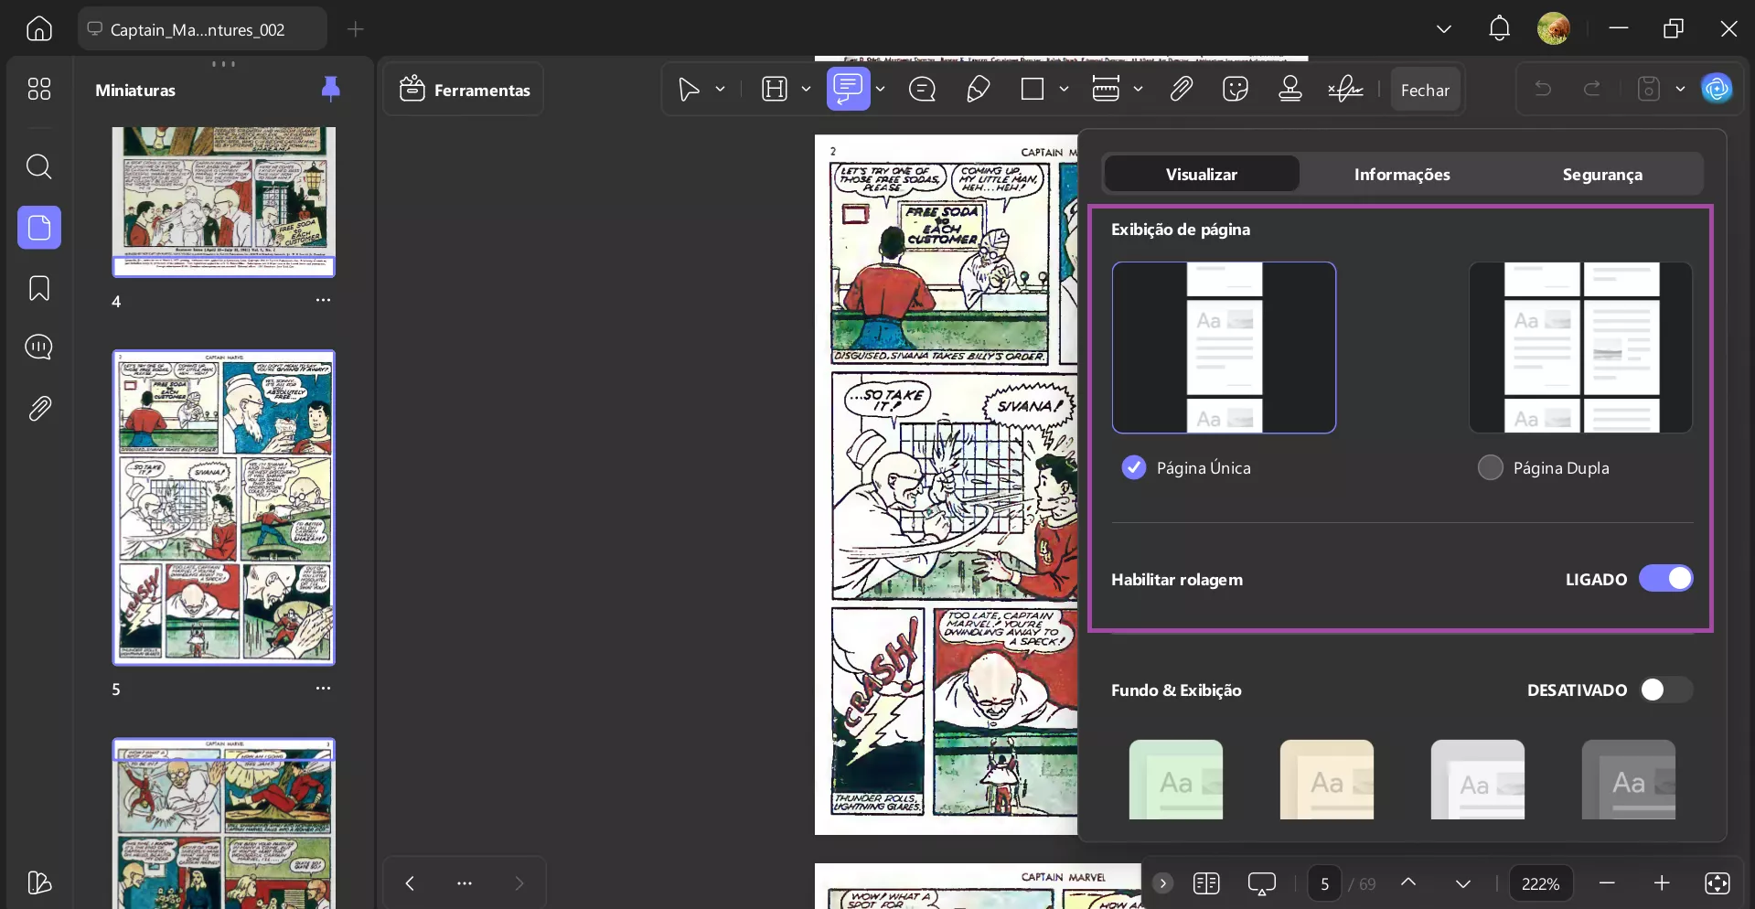1755x909 pixels.
Task: Open the Ferramentas menu button
Action: click(x=464, y=90)
